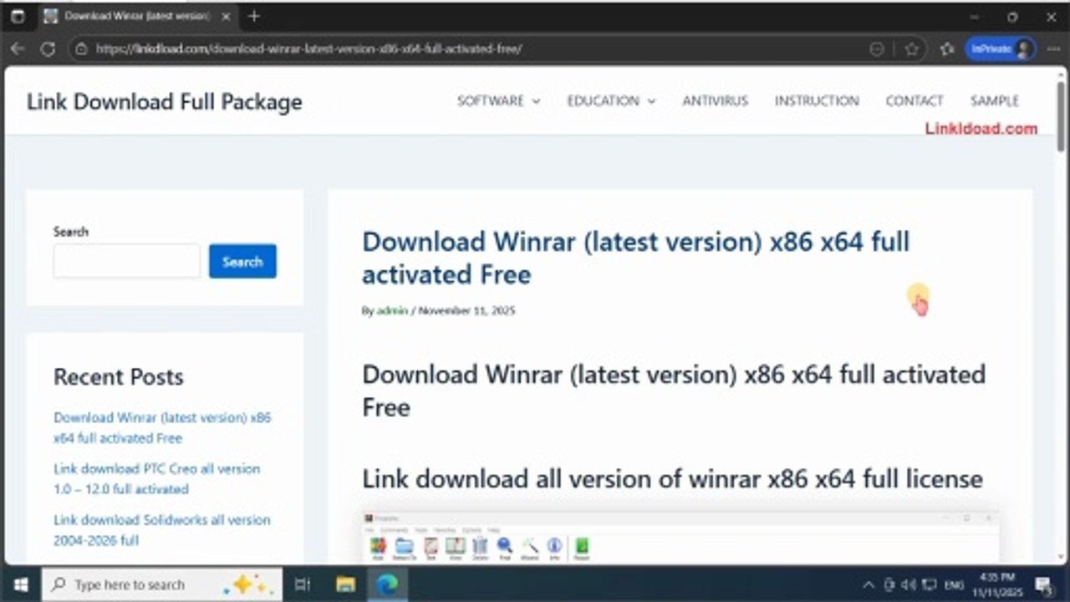The height and width of the screenshot is (602, 1070).
Task: Open the INSTRUCTION menu item
Action: pos(817,100)
